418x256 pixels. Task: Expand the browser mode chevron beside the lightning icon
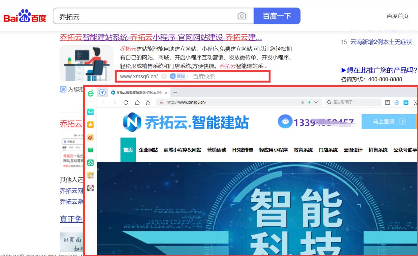[x=316, y=102]
